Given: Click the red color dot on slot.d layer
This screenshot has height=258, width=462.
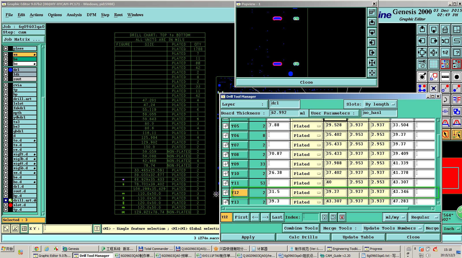Looking at the screenshot, I should [x=11, y=205].
